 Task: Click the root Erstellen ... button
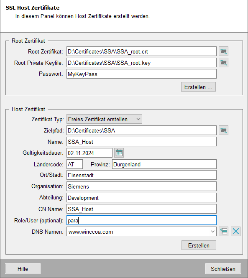(198, 87)
